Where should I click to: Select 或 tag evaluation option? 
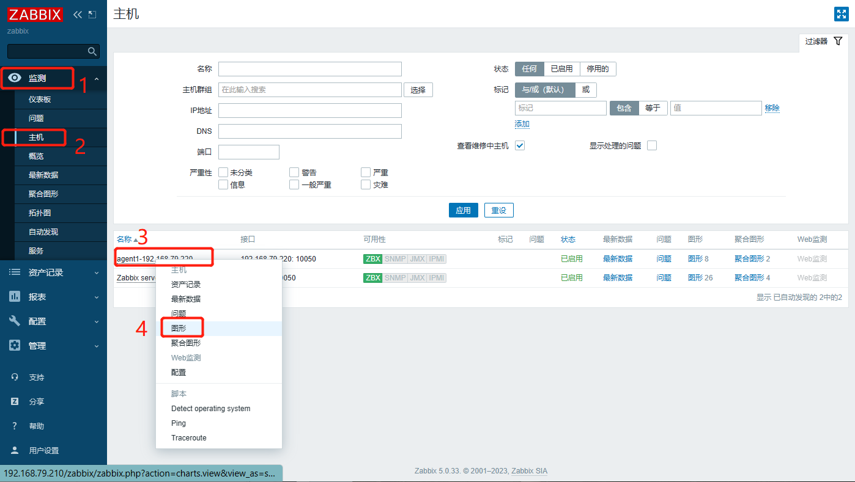click(x=586, y=90)
